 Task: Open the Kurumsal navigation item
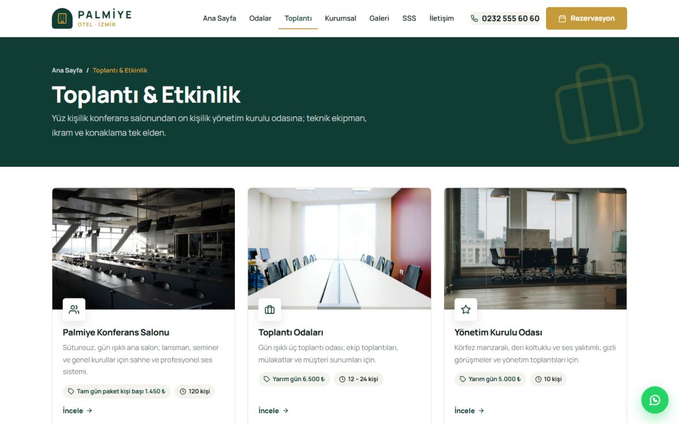pyautogui.click(x=341, y=18)
